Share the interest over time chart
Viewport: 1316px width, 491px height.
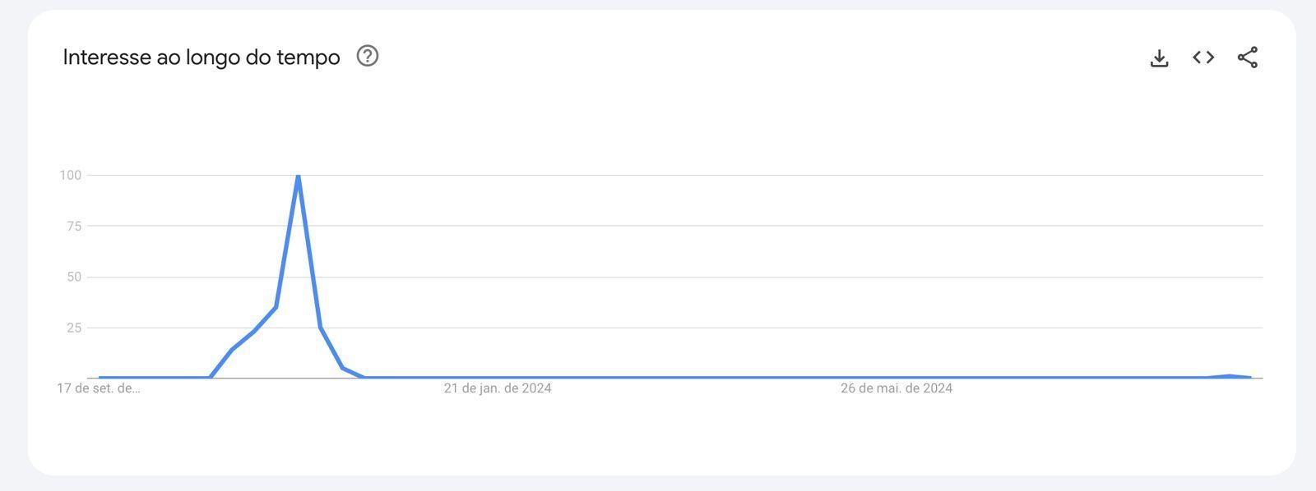point(1248,57)
